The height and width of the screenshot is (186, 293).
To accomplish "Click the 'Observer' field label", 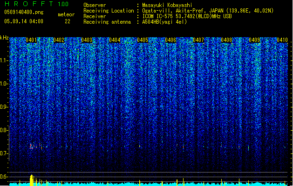I will (95, 5).
